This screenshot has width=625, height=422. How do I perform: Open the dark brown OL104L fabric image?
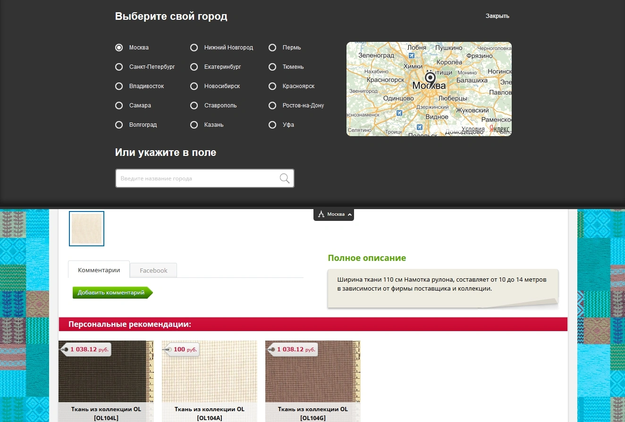click(106, 371)
